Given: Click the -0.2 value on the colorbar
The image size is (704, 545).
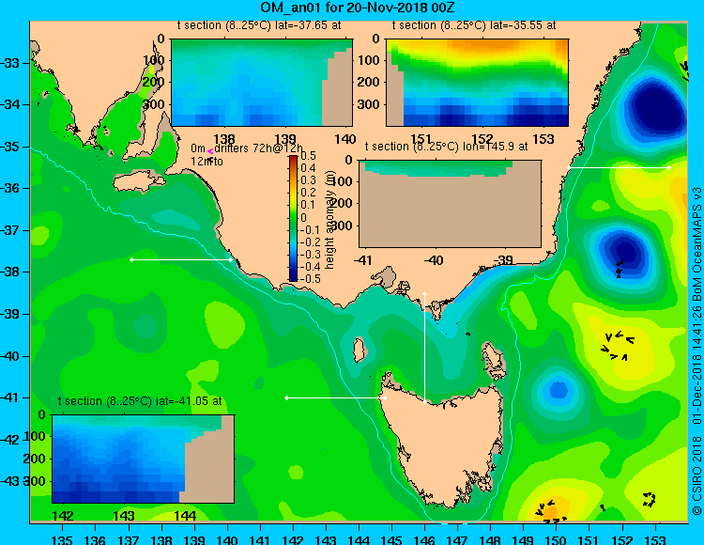Looking at the screenshot, I should coord(311,241).
